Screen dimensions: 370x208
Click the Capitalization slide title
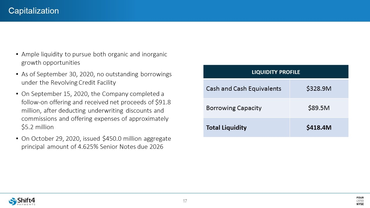pos(34,11)
